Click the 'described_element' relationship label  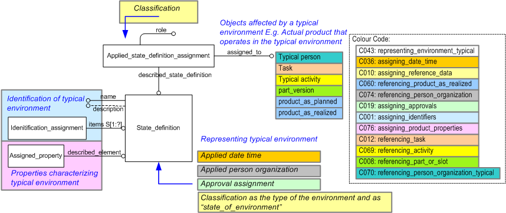94,152
